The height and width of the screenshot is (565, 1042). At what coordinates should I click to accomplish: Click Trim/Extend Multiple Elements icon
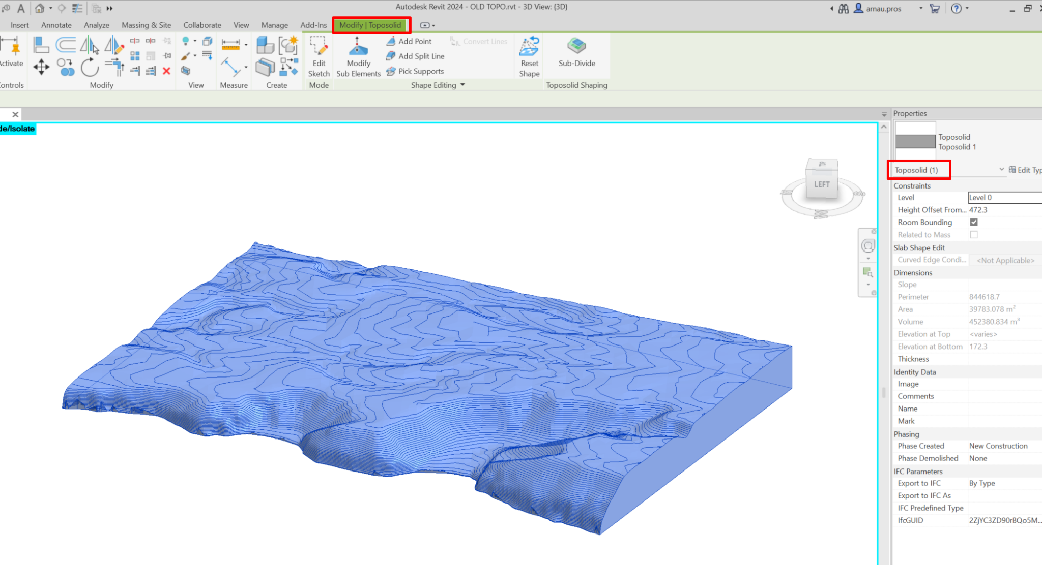(151, 71)
